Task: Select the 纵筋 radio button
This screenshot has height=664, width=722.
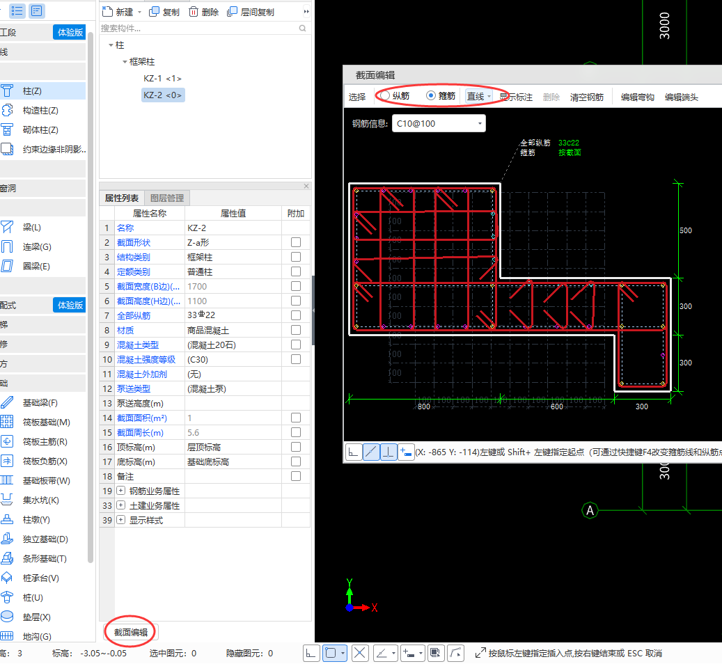Action: coord(384,96)
